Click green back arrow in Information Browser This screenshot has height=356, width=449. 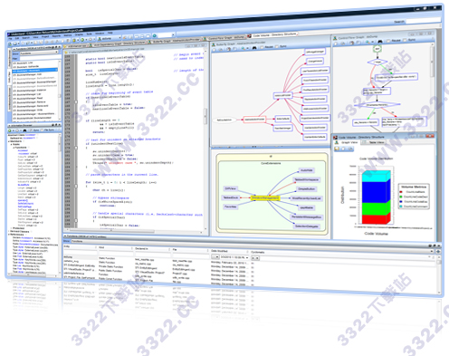click(9, 130)
